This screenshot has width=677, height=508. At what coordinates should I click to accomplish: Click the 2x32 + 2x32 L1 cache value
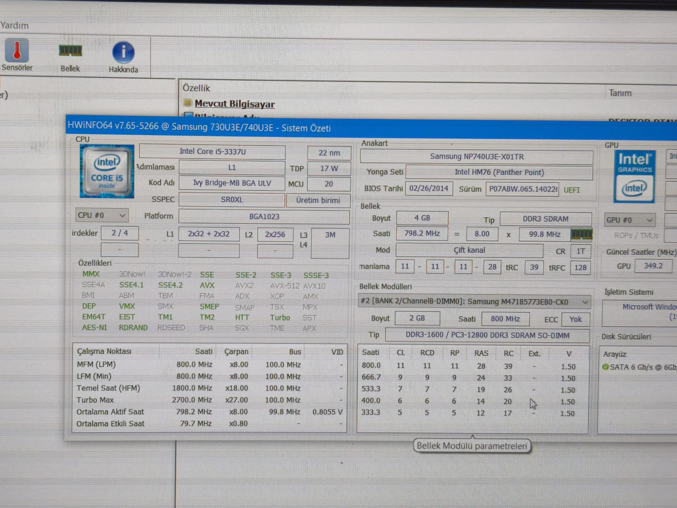coord(209,234)
